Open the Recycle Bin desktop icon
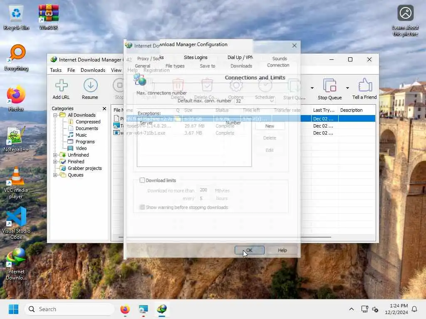426x319 pixels. click(x=16, y=17)
